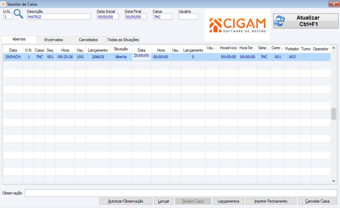Close the Sessões de Caixa window

click(334, 4)
